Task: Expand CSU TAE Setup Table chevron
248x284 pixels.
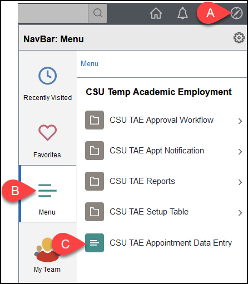Action: point(240,213)
